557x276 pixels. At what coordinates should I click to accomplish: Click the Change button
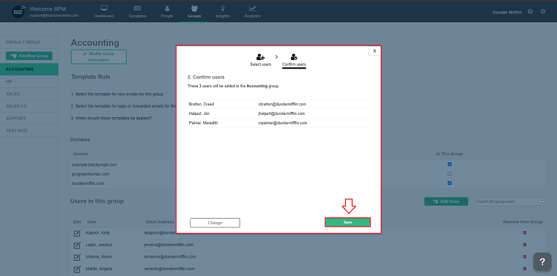215,223
